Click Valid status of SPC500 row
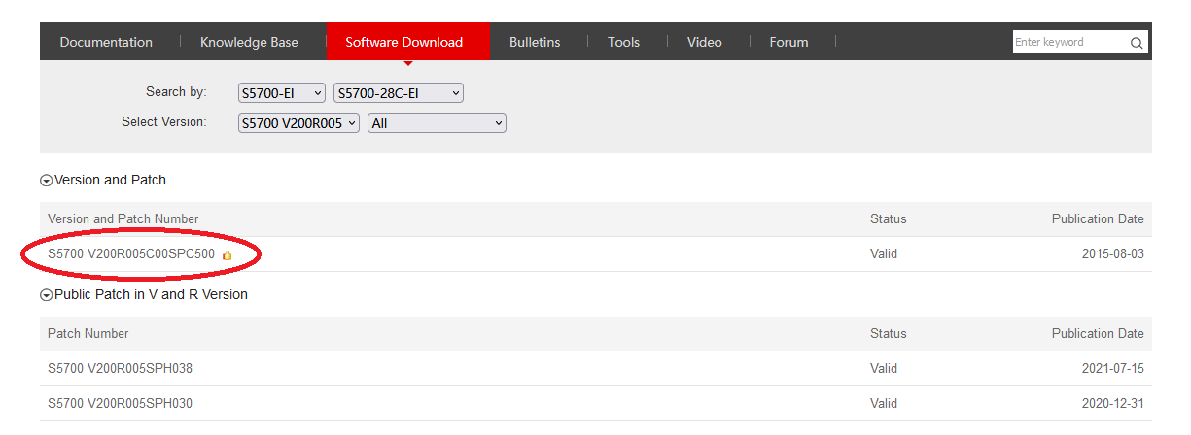1191x435 pixels. click(x=884, y=254)
